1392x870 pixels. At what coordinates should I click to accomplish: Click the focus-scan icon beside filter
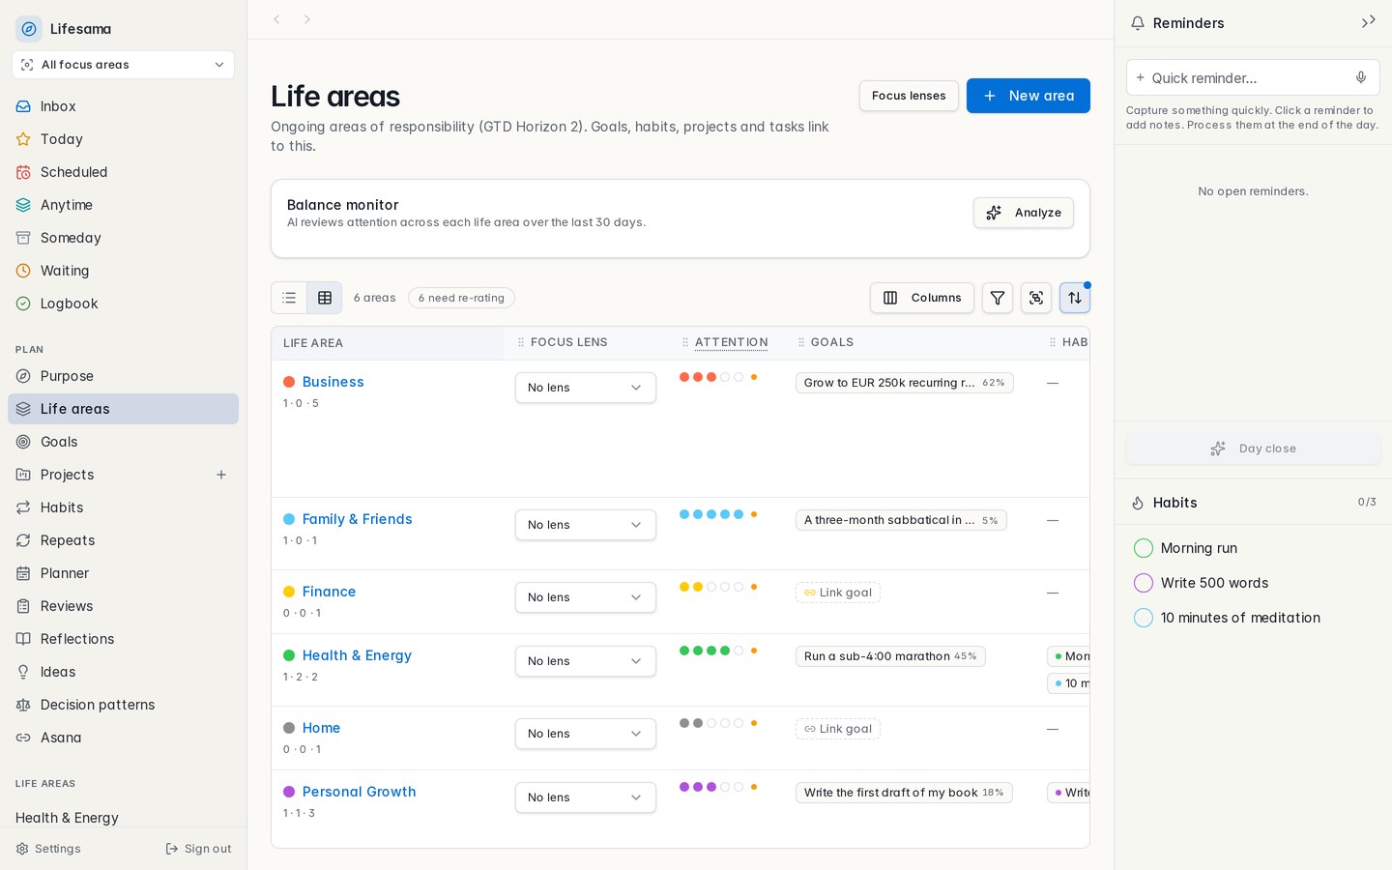pyautogui.click(x=1036, y=298)
